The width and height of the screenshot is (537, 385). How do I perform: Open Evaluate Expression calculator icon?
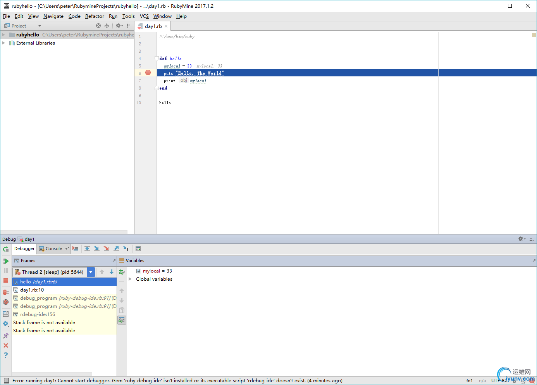138,249
